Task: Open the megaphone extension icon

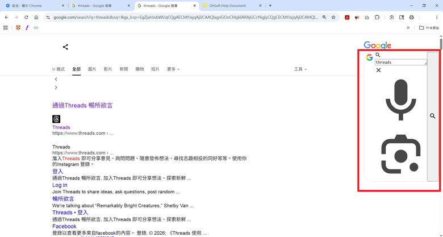Action: pyautogui.click(x=357, y=17)
